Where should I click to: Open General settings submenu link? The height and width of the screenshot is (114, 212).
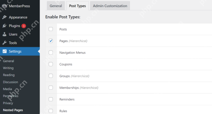point(8,61)
